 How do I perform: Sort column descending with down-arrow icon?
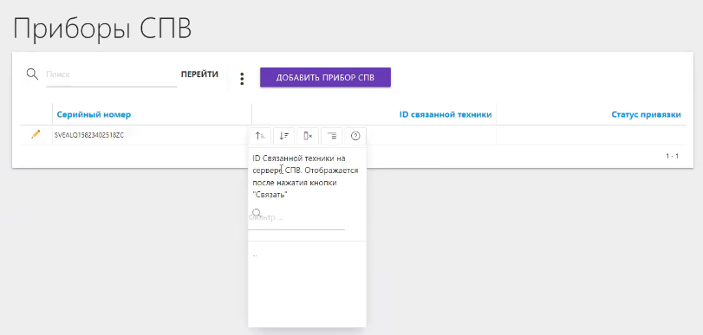pos(283,136)
